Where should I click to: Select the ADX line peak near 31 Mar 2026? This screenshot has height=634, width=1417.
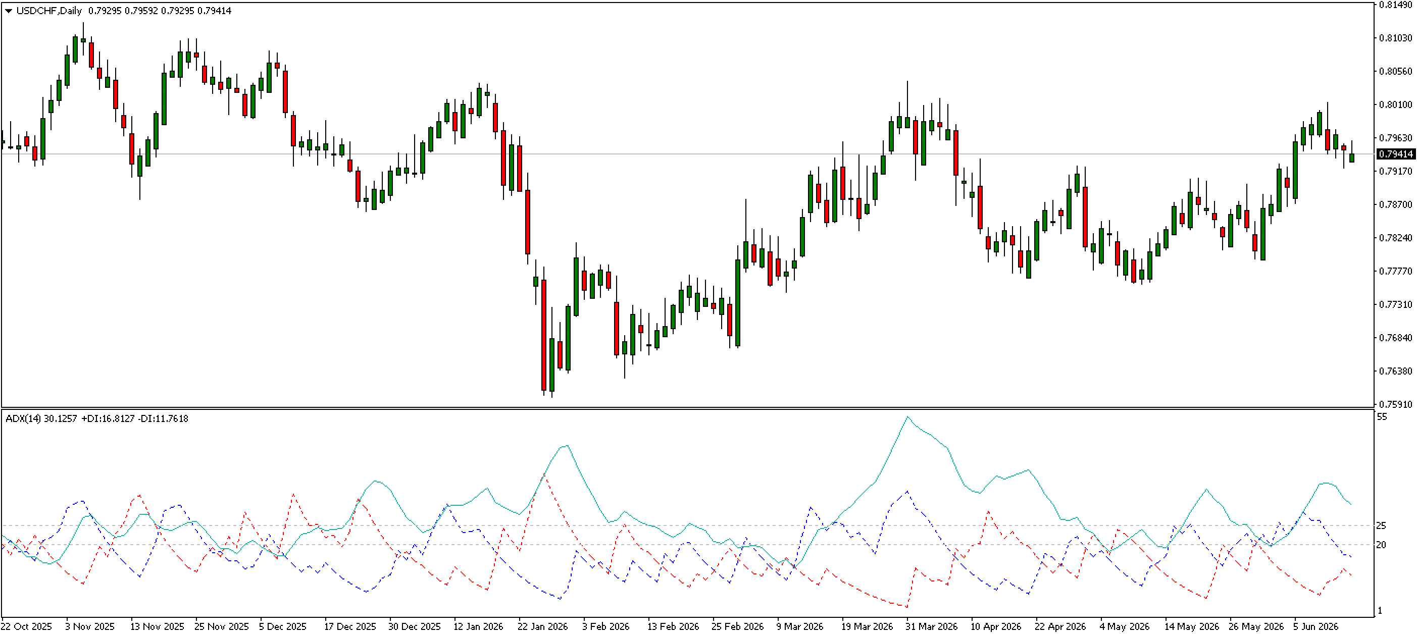point(907,417)
